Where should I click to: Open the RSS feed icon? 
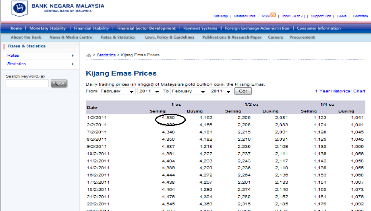click(273, 15)
